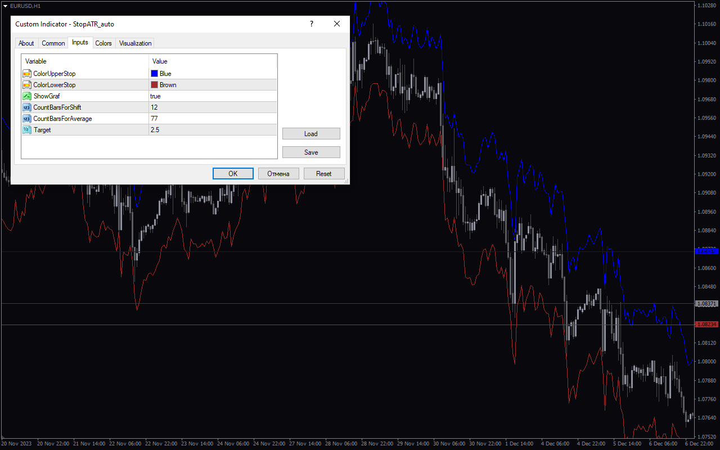Click the Brown color swatch for ColorLowerStop
The height and width of the screenshot is (450, 720).
point(154,85)
